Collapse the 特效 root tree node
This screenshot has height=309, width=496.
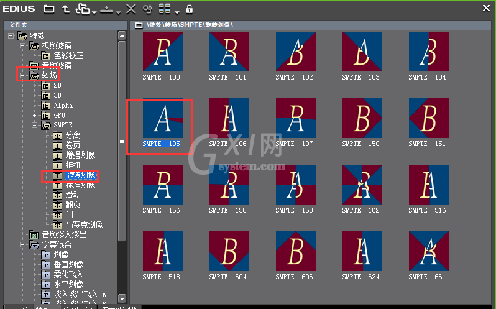tap(11, 35)
